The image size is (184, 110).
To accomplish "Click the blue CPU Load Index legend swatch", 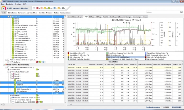I will 146,53.
